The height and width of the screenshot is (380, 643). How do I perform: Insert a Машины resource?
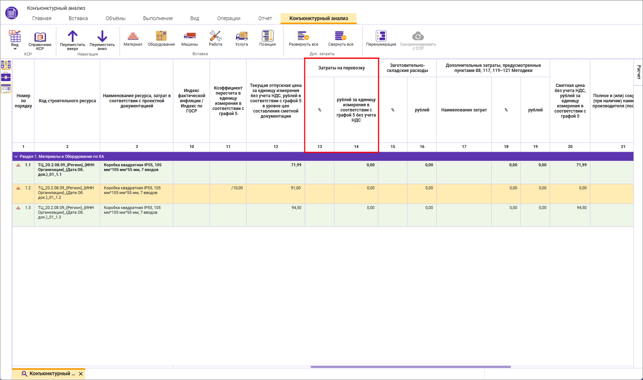point(189,38)
